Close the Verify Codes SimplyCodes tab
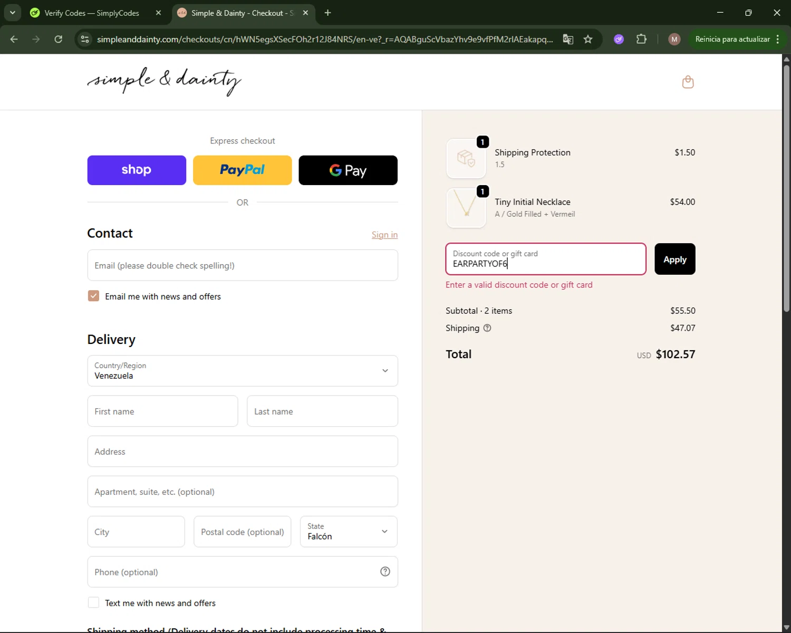This screenshot has width=791, height=633. pos(158,13)
